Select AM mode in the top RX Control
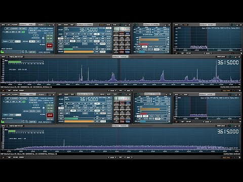Screen dimensions: 243x182 (66, 34)
